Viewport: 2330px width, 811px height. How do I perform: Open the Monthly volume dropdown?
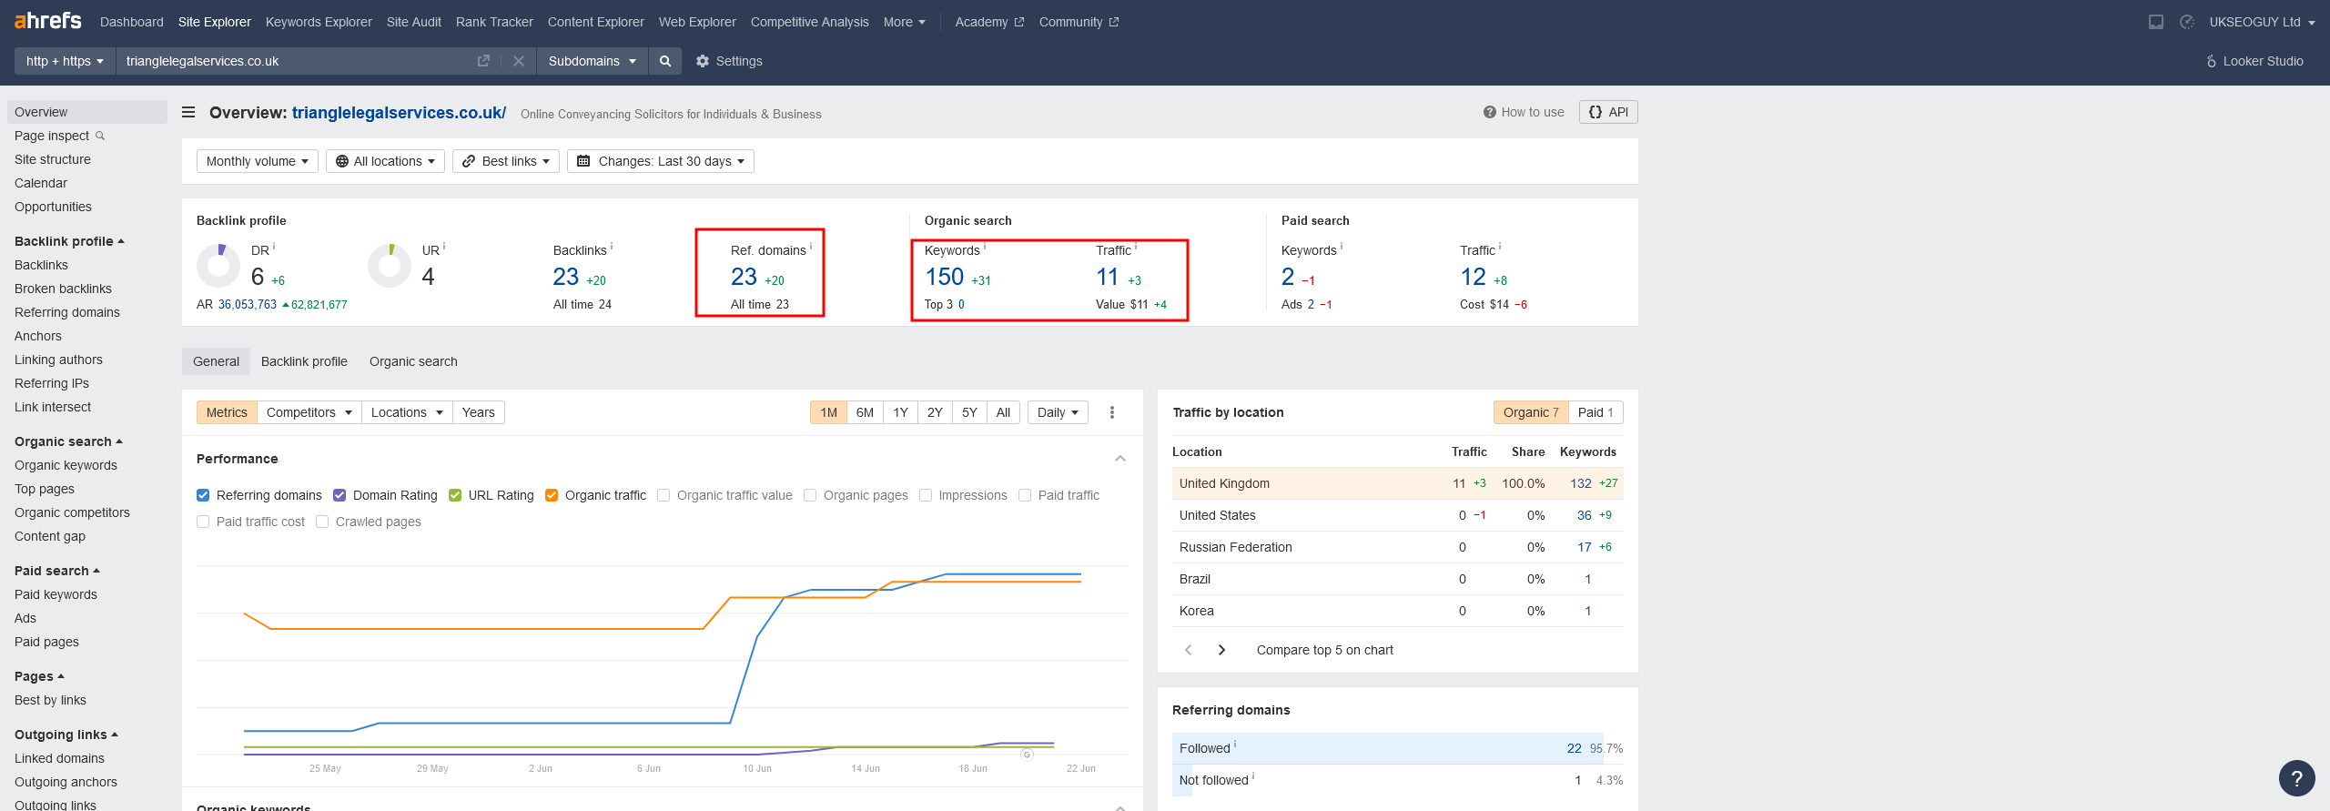tap(257, 161)
